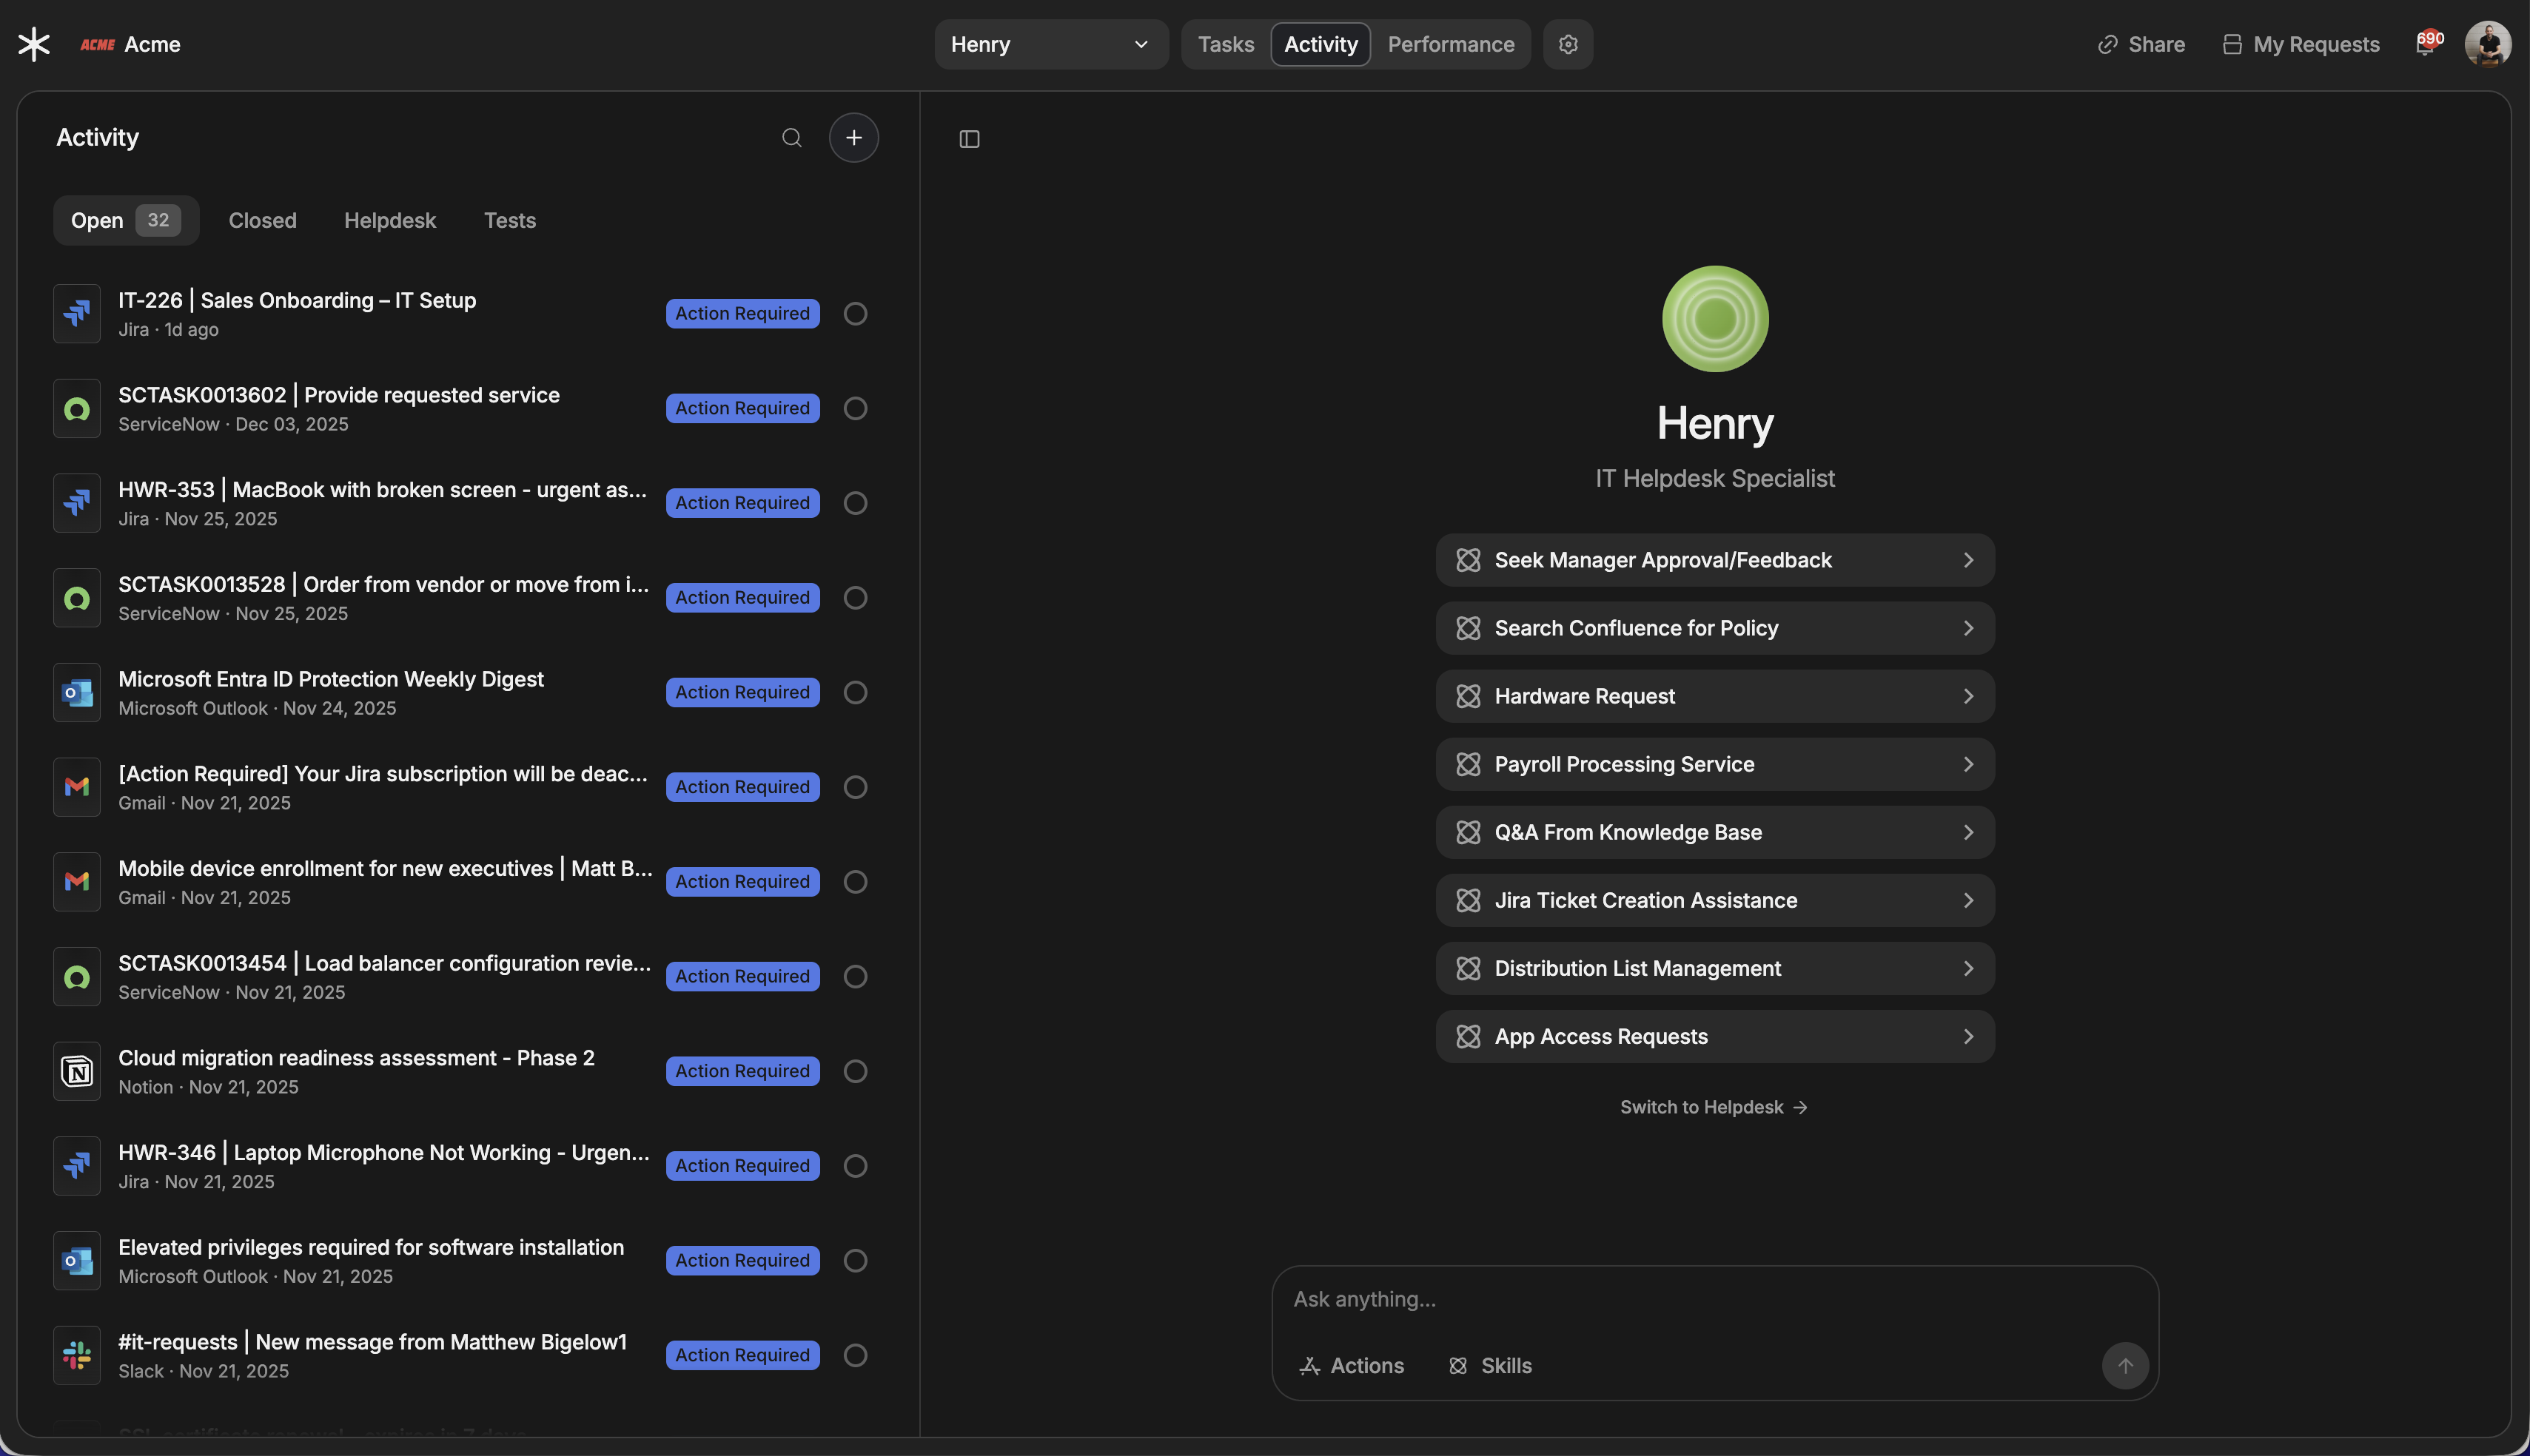Open the notifications bell with red badge

click(x=2426, y=44)
